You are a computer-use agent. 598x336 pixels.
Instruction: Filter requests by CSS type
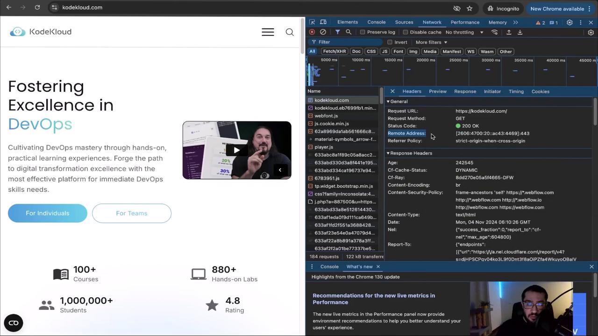click(x=371, y=51)
